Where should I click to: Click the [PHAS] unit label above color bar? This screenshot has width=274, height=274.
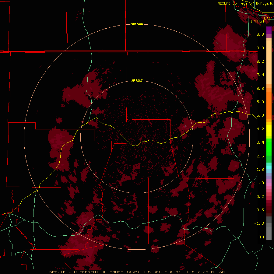click(x=257, y=21)
